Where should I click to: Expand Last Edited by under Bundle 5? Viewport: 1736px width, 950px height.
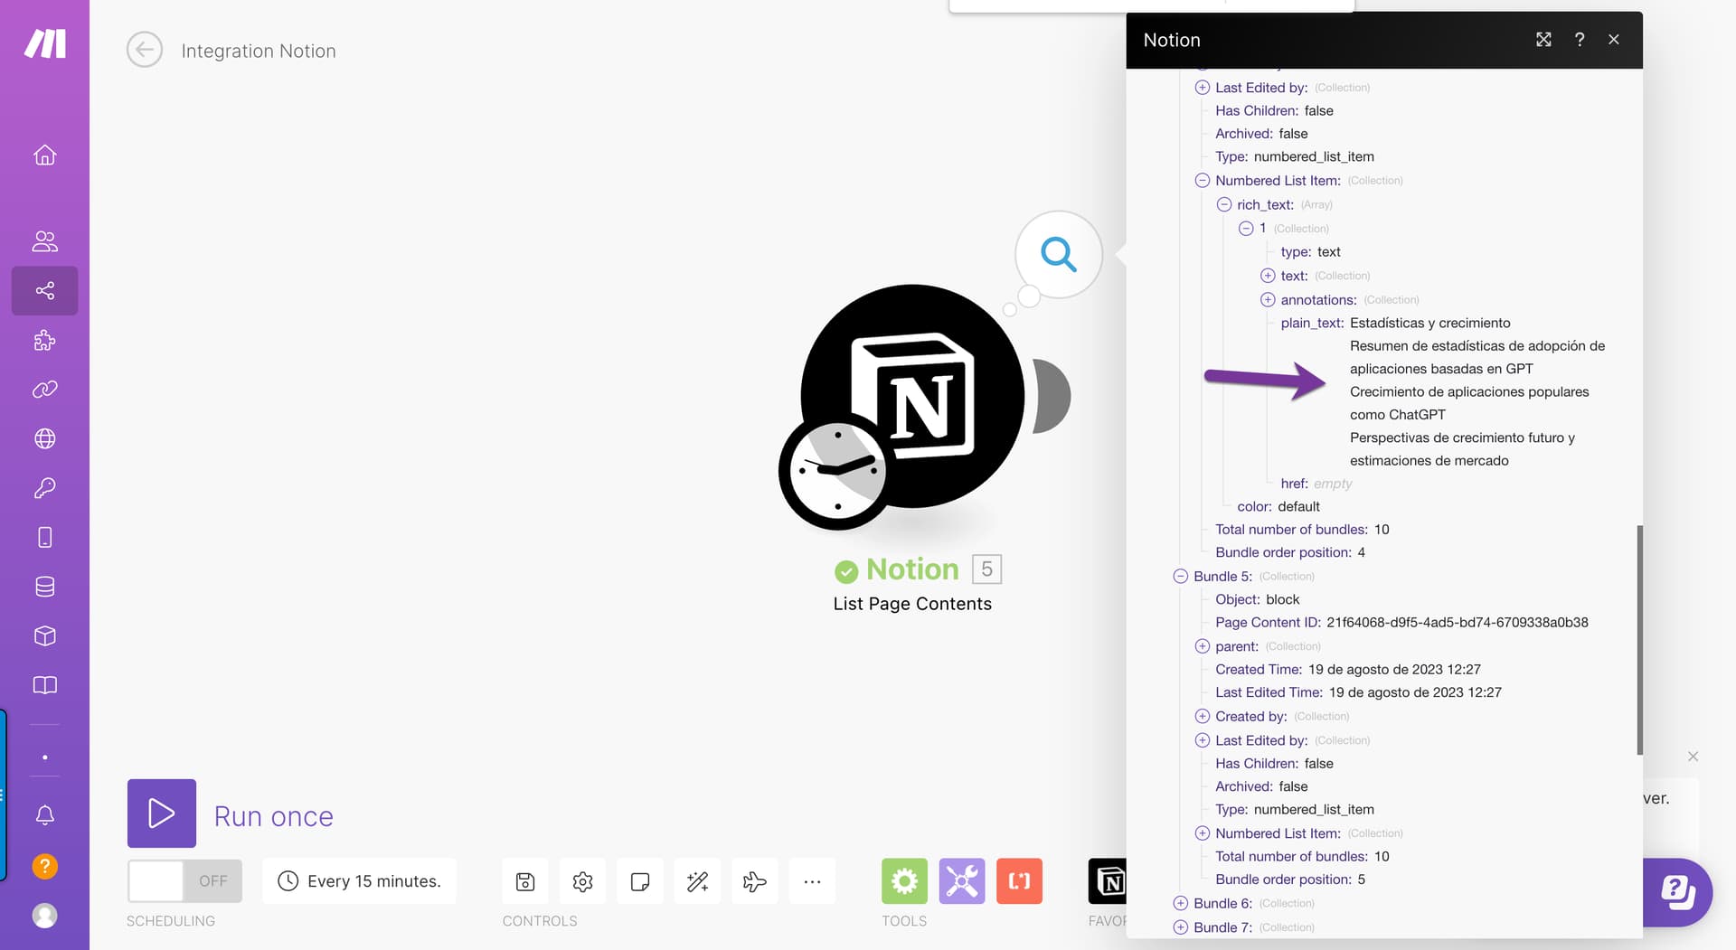pos(1203,740)
